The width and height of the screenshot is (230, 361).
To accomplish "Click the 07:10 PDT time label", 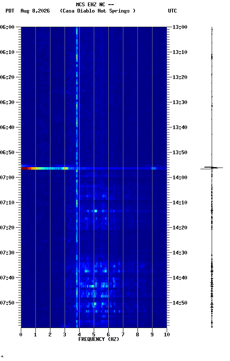I will coord(7,203).
